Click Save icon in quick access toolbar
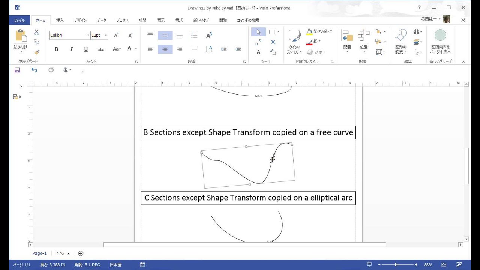 click(x=17, y=70)
